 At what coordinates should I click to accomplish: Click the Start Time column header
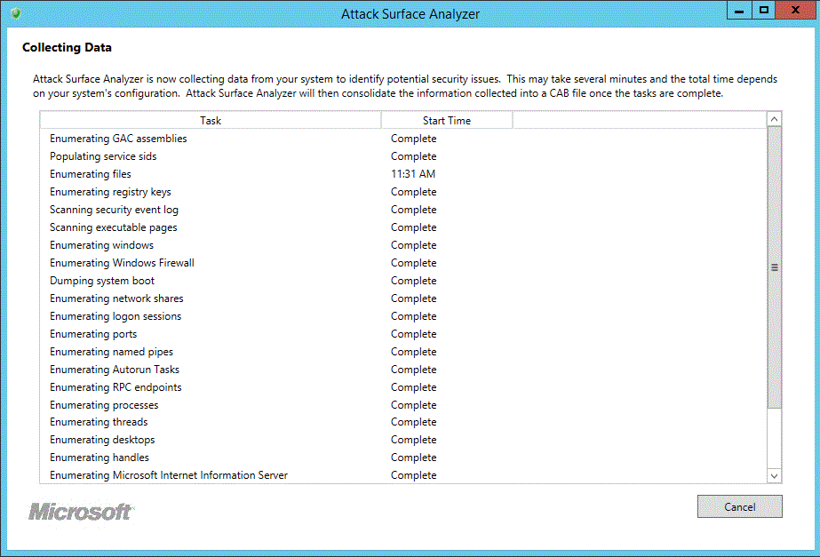tap(446, 120)
